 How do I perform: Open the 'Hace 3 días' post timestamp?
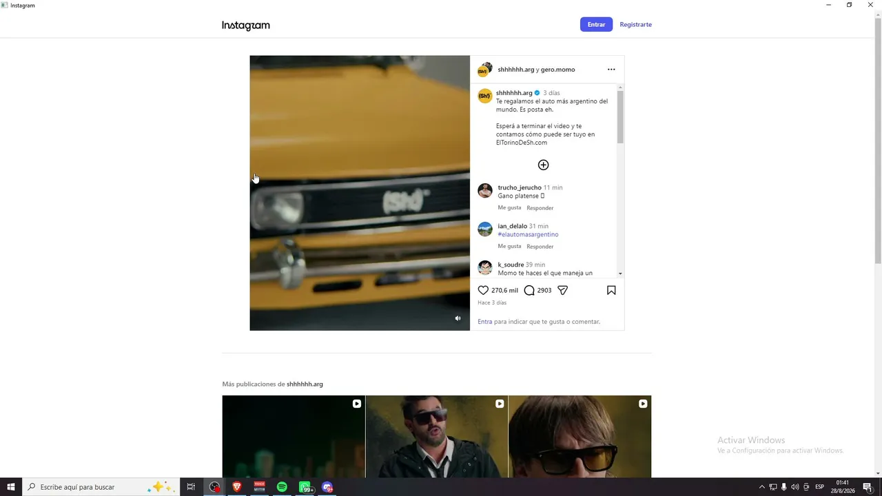492,302
